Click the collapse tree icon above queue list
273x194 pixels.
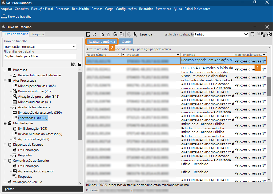79,64
